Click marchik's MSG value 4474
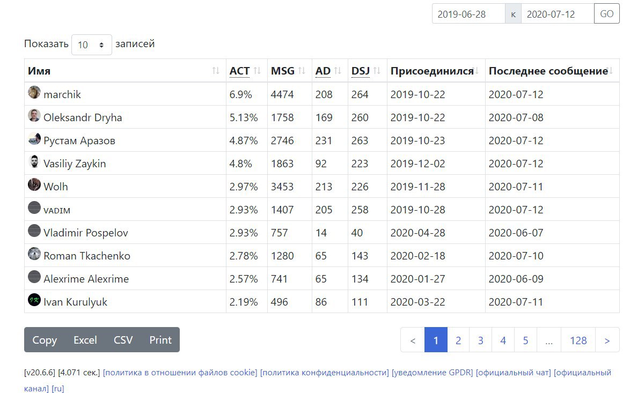This screenshot has width=630, height=393. point(282,94)
